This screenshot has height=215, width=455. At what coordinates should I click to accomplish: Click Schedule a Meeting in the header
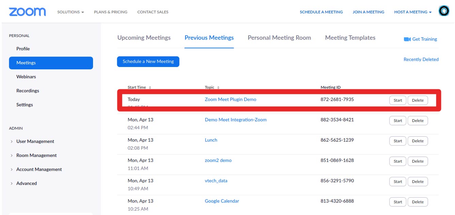pyautogui.click(x=321, y=12)
